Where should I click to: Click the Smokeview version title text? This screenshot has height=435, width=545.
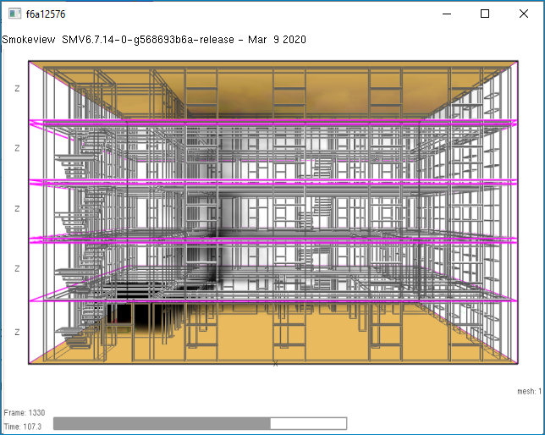(x=154, y=40)
